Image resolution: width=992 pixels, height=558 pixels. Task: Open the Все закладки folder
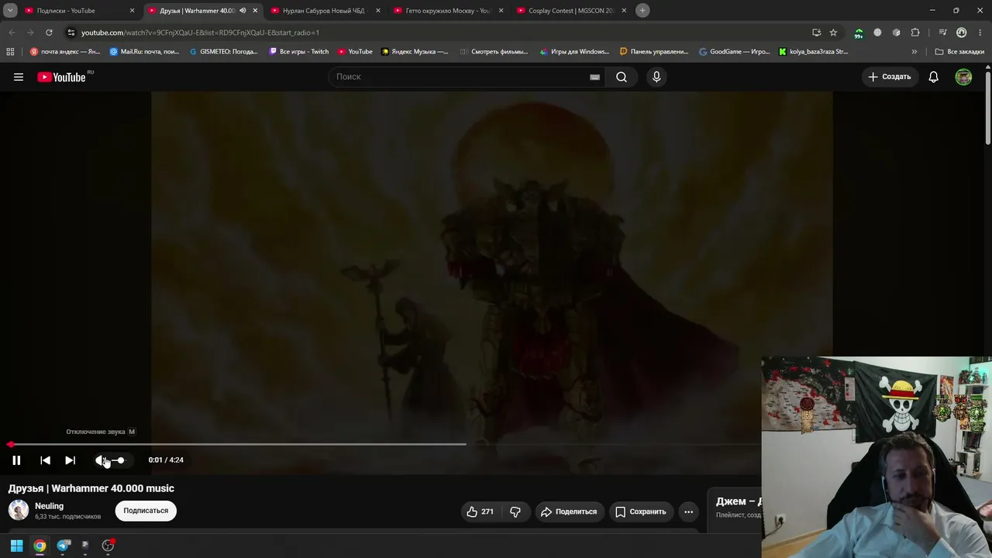(x=959, y=52)
